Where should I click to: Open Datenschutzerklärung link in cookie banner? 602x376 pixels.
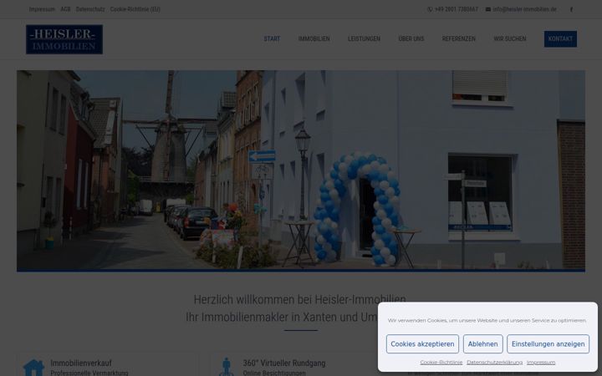(494, 362)
